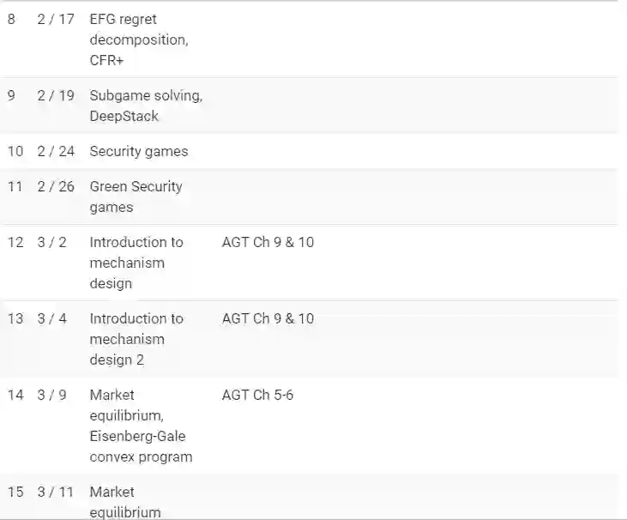Click "AGT Ch 9 & 10" for lecture 13
627x520 pixels.
pos(268,318)
